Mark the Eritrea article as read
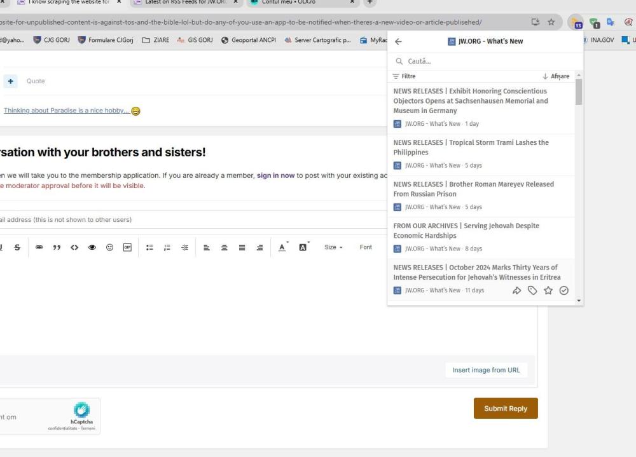Screen dimensions: 636x457 (563, 290)
